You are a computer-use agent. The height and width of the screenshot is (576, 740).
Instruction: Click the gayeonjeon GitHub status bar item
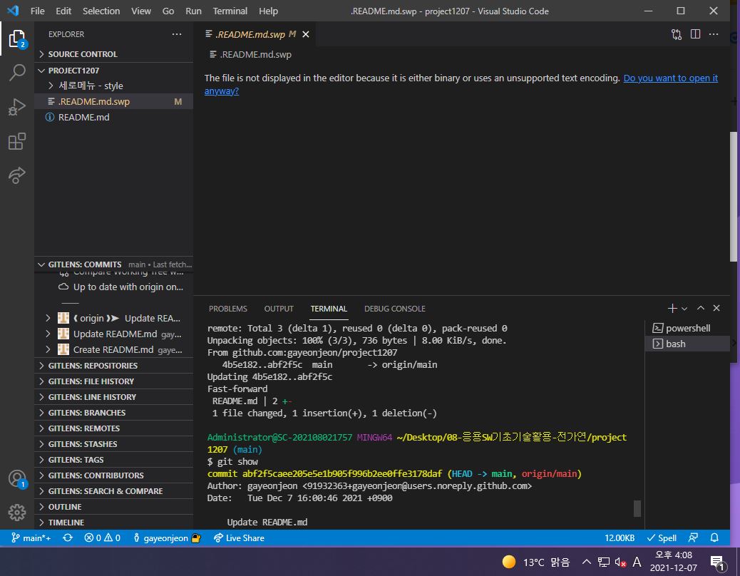coord(167,538)
